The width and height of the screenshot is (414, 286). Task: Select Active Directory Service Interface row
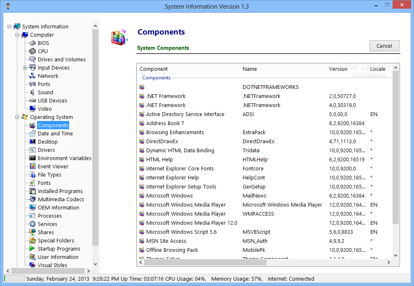(265, 114)
